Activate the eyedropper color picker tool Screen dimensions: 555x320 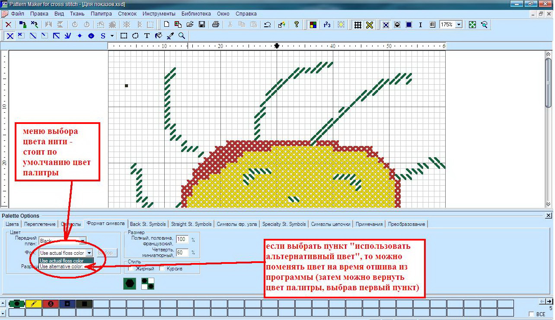tap(170, 36)
